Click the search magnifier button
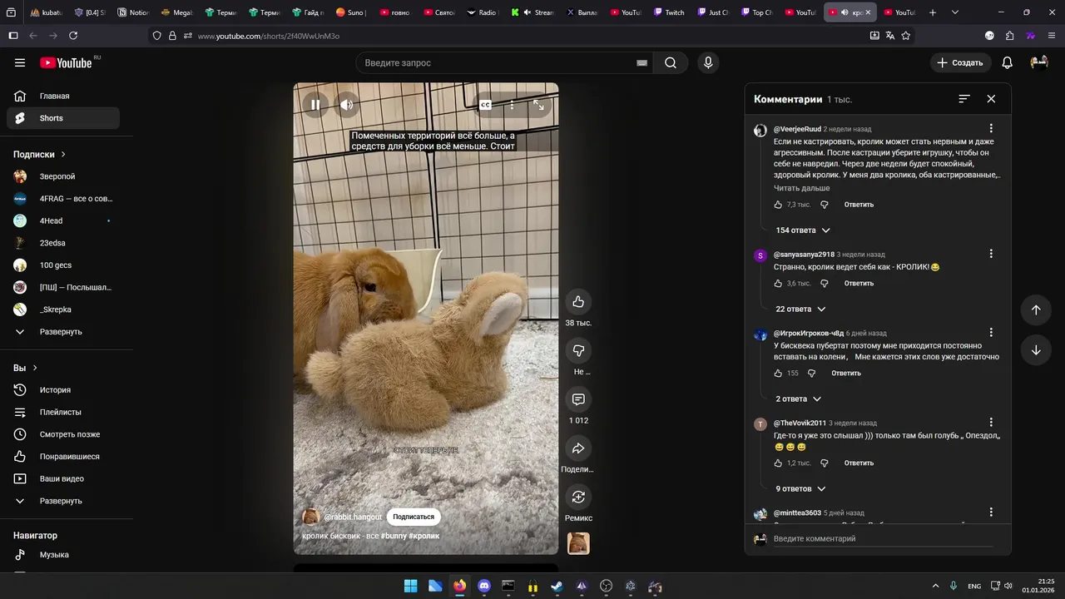This screenshot has height=599, width=1065. (x=671, y=62)
